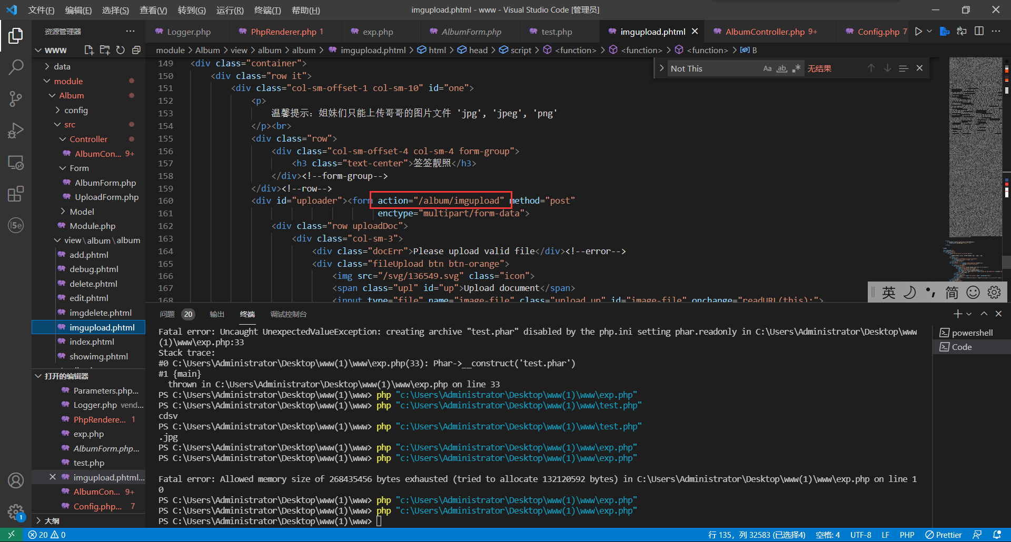Refresh the explorer file tree
This screenshot has width=1011, height=542.
[x=121, y=50]
